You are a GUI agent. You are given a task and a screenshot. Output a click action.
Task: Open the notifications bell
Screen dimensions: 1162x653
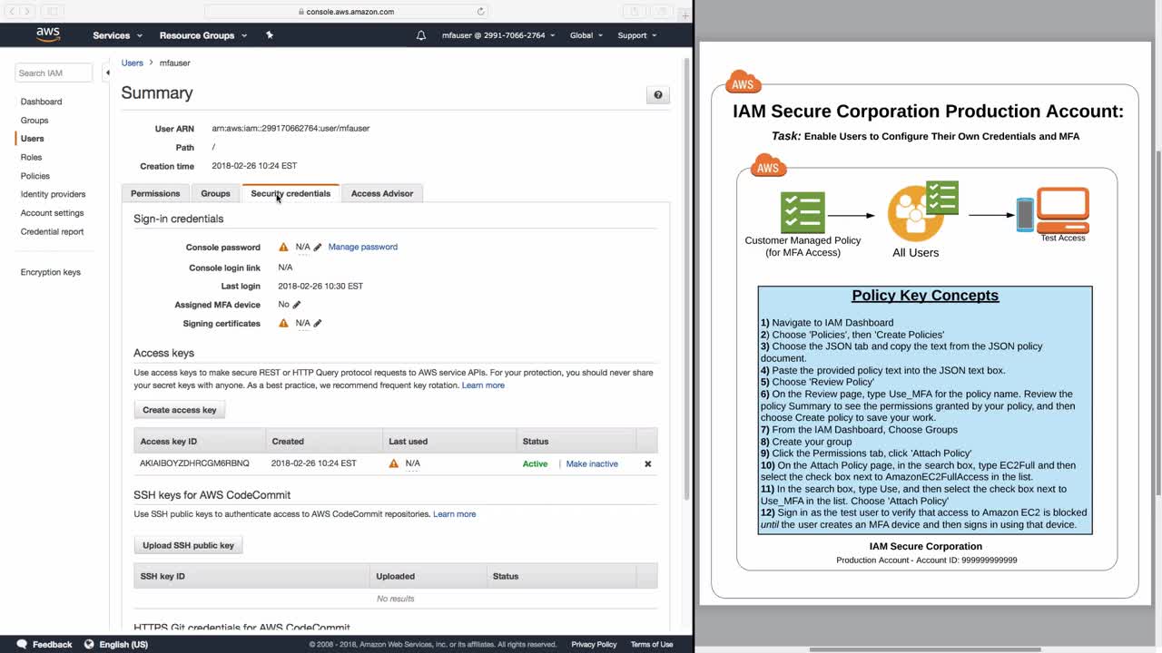421,35
